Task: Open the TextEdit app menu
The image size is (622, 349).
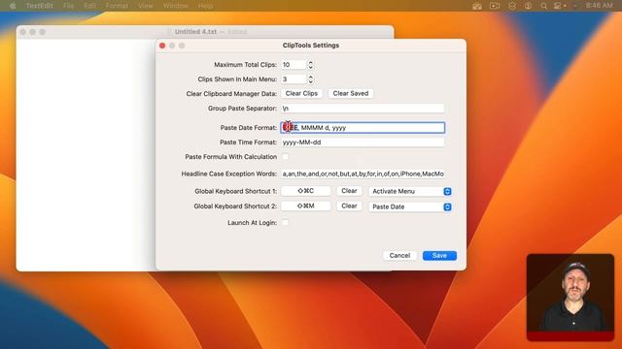Action: click(x=39, y=6)
